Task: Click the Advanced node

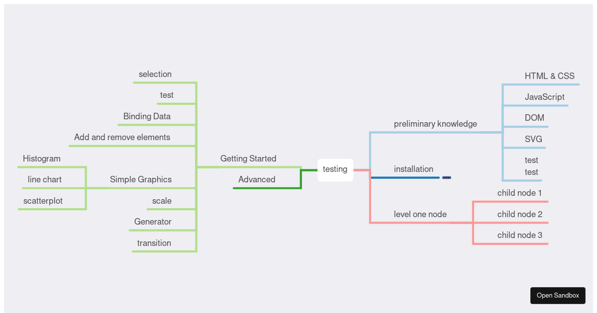Action: pos(257,179)
